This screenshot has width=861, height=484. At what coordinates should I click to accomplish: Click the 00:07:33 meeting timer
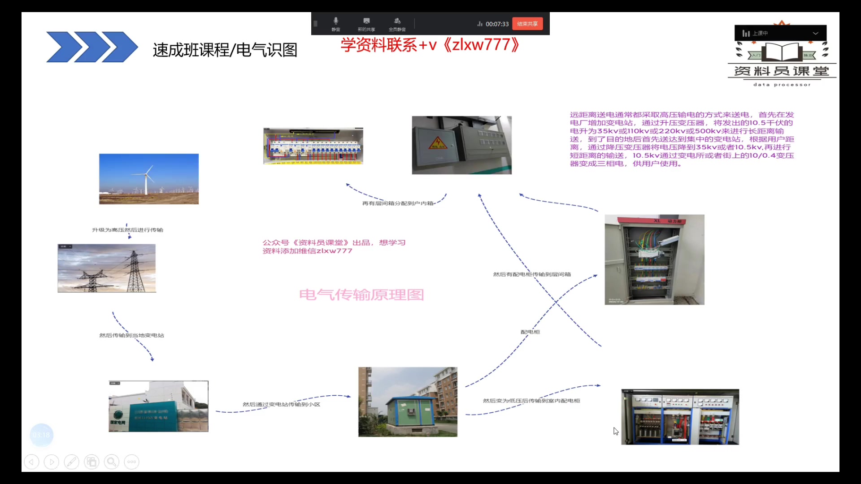click(x=497, y=24)
